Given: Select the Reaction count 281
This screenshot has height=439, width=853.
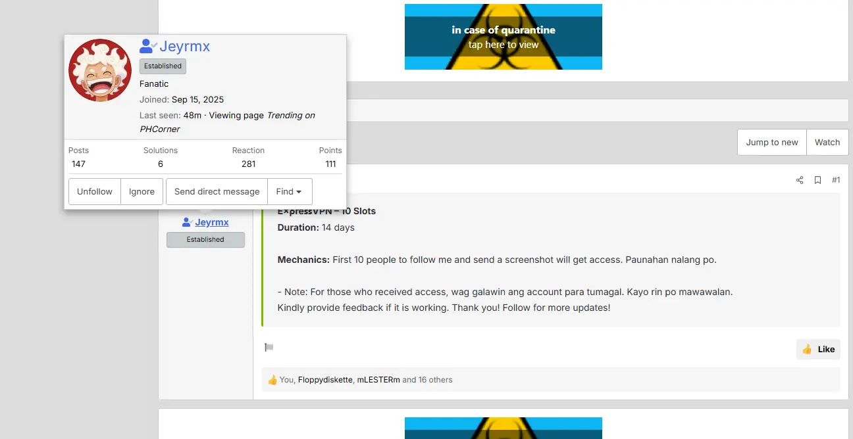Looking at the screenshot, I should (x=248, y=164).
